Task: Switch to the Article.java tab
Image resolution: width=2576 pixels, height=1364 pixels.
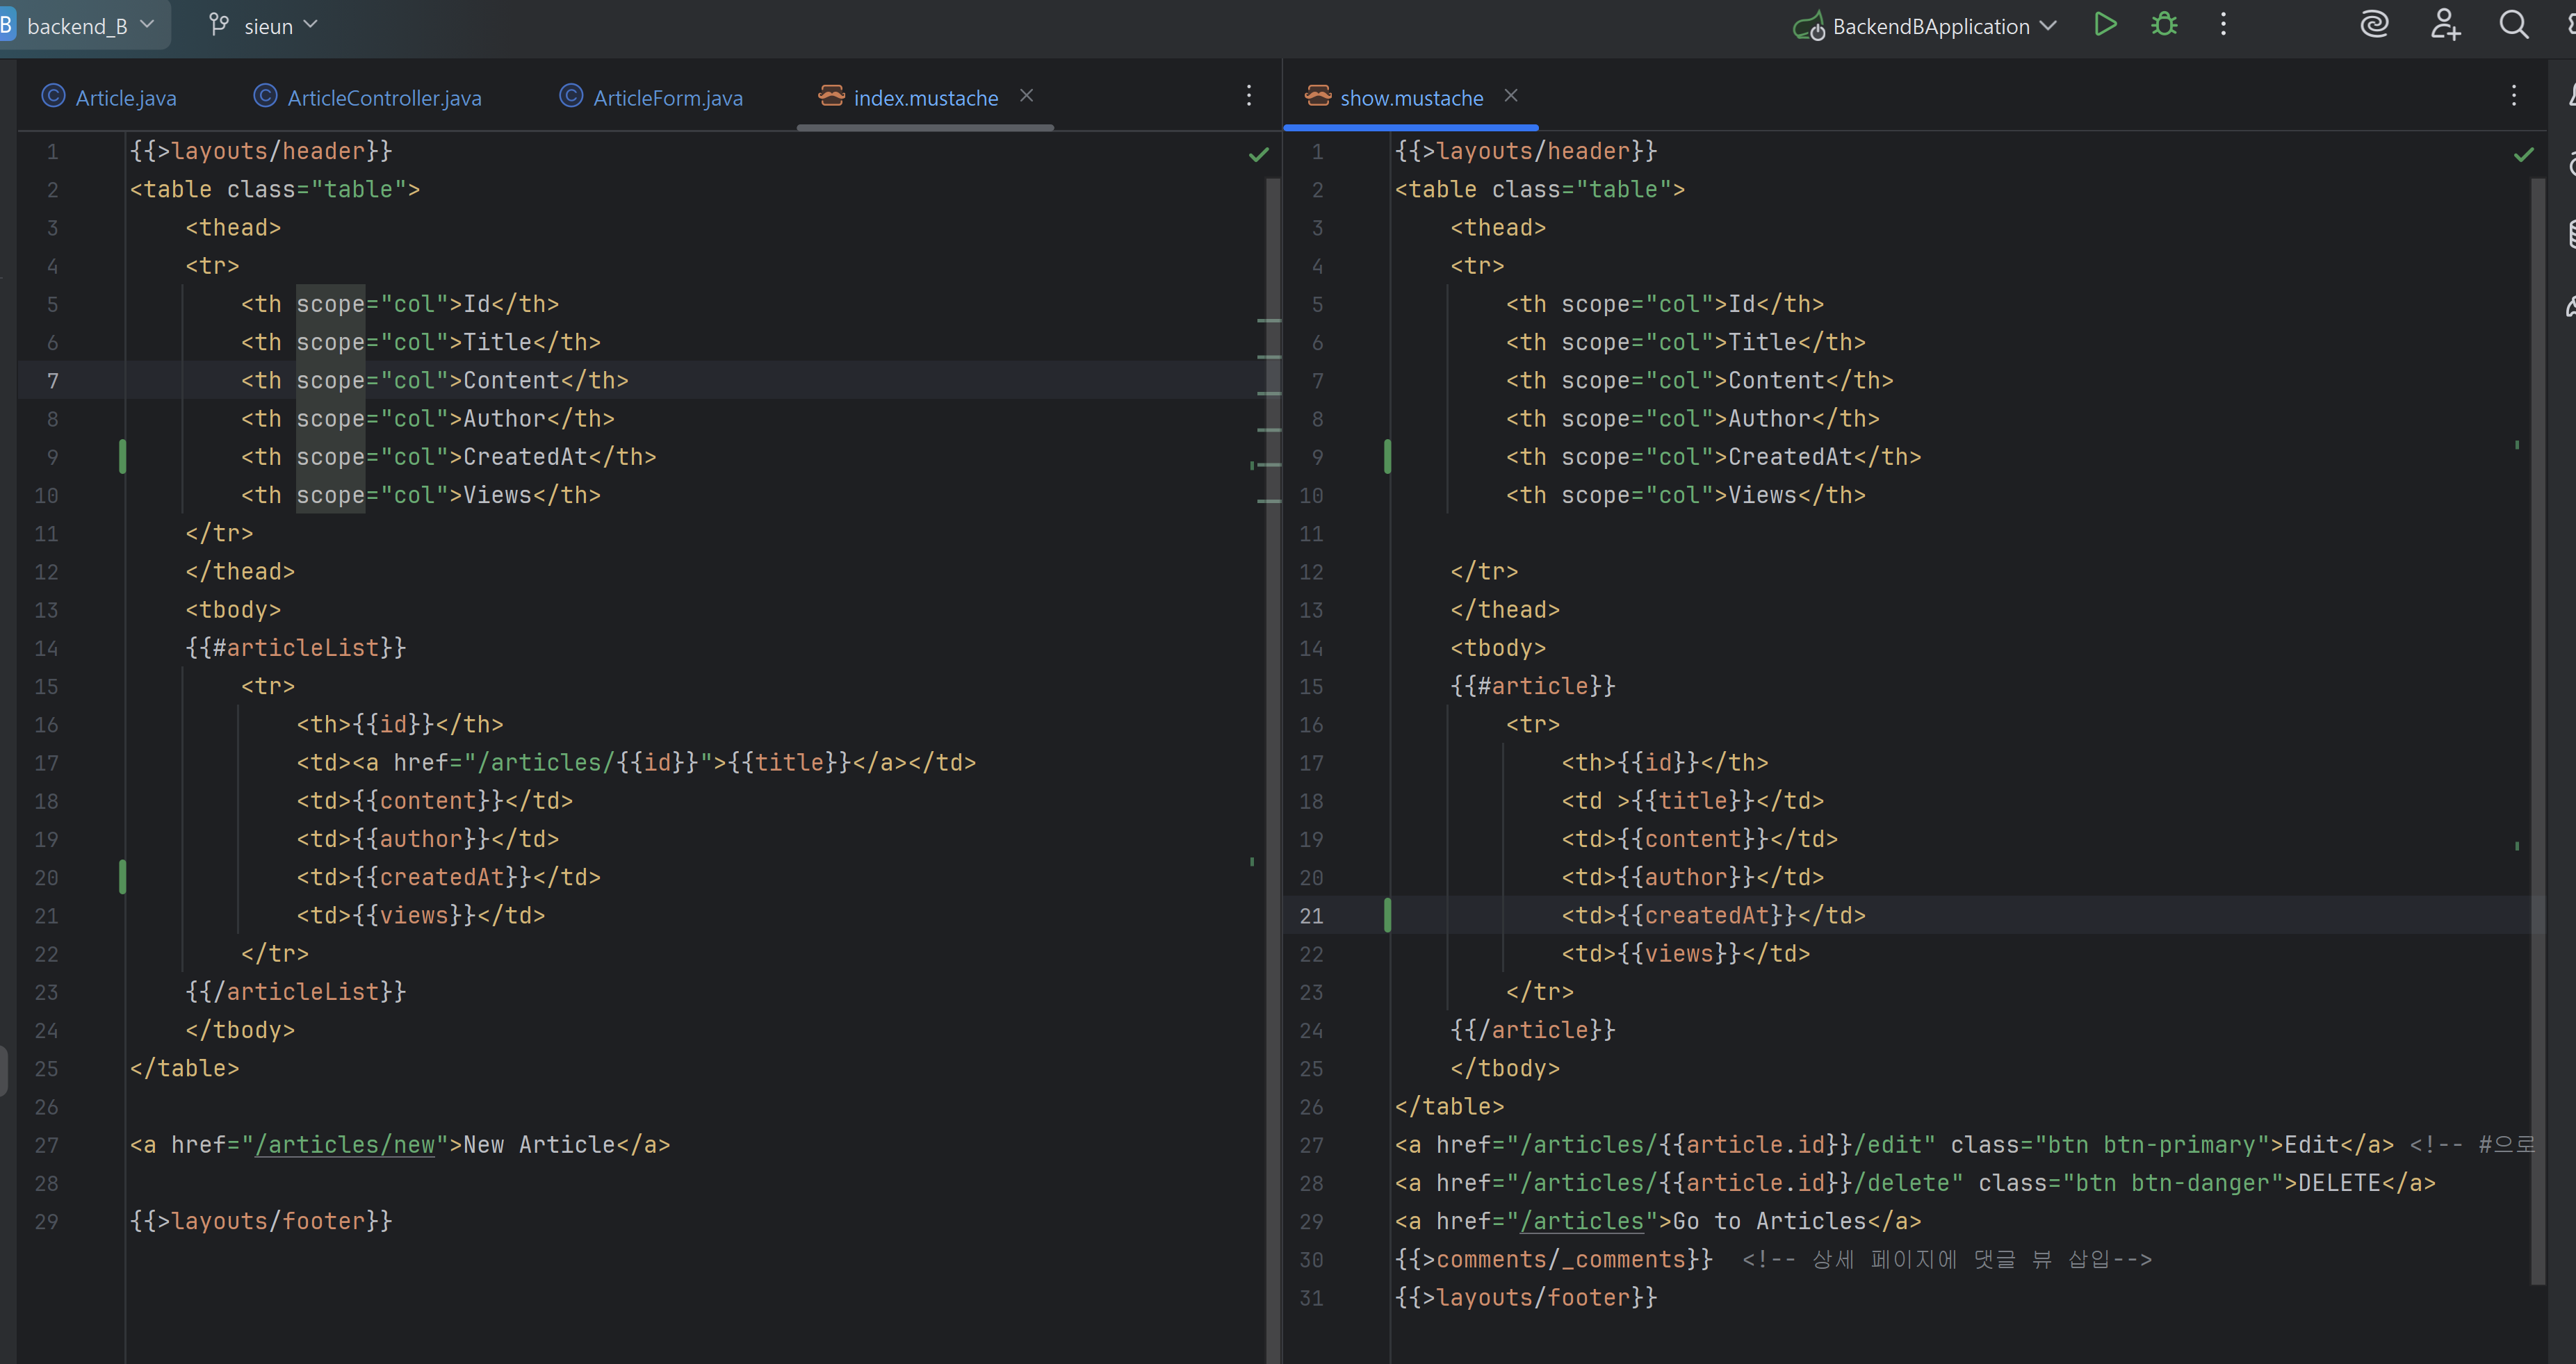Action: pos(125,98)
